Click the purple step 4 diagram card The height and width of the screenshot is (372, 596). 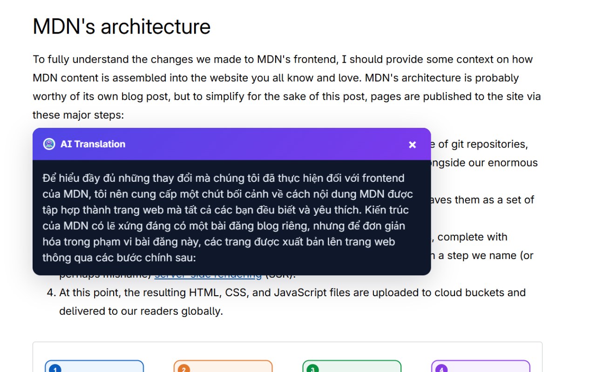(481, 366)
